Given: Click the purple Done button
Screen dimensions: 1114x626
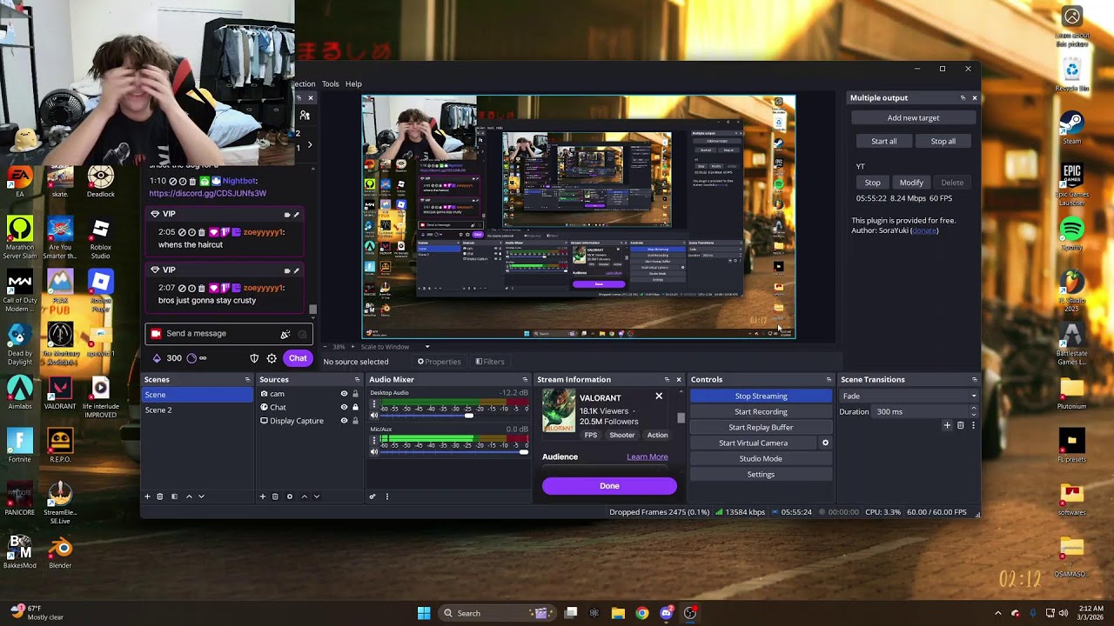Looking at the screenshot, I should pyautogui.click(x=609, y=486).
